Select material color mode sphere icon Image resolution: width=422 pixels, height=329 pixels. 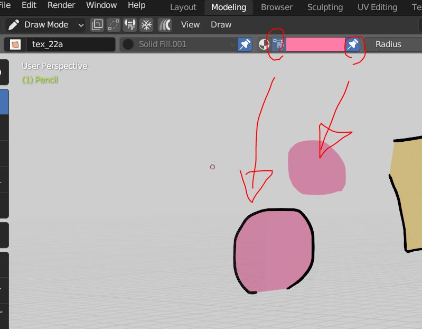(x=264, y=44)
